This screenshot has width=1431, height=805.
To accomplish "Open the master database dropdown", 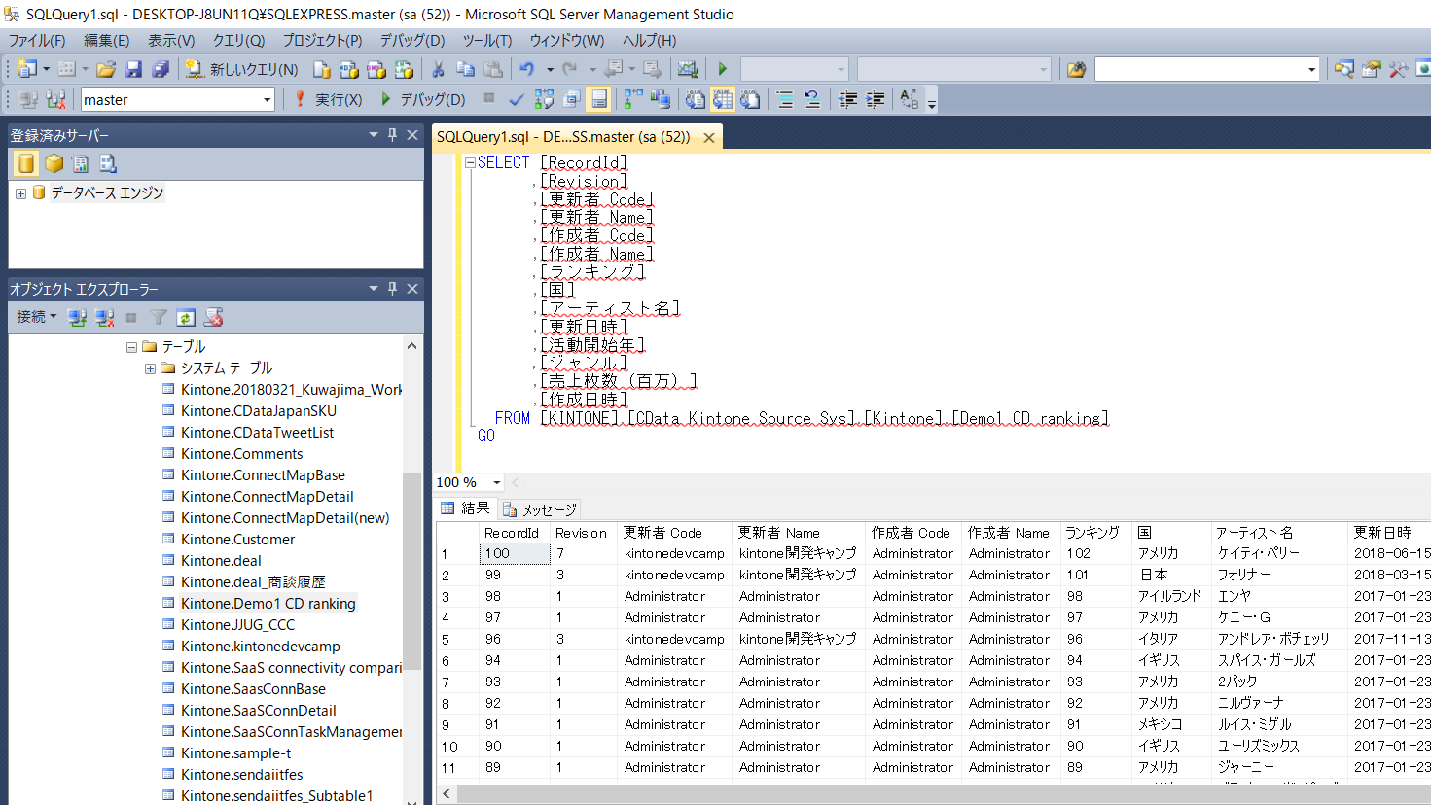I will click(x=266, y=98).
